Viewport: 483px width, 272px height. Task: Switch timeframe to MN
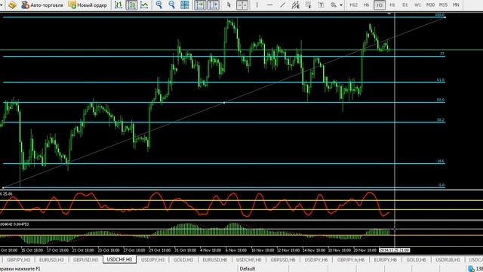(456, 5)
